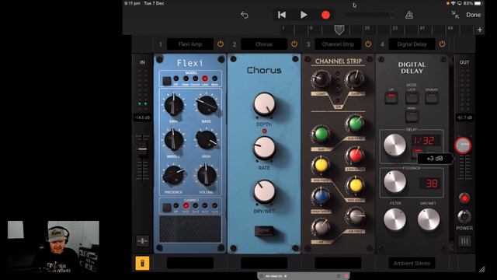Click the square Model button on Flexi
Viewport: 497px width, 280px height.
(x=167, y=81)
